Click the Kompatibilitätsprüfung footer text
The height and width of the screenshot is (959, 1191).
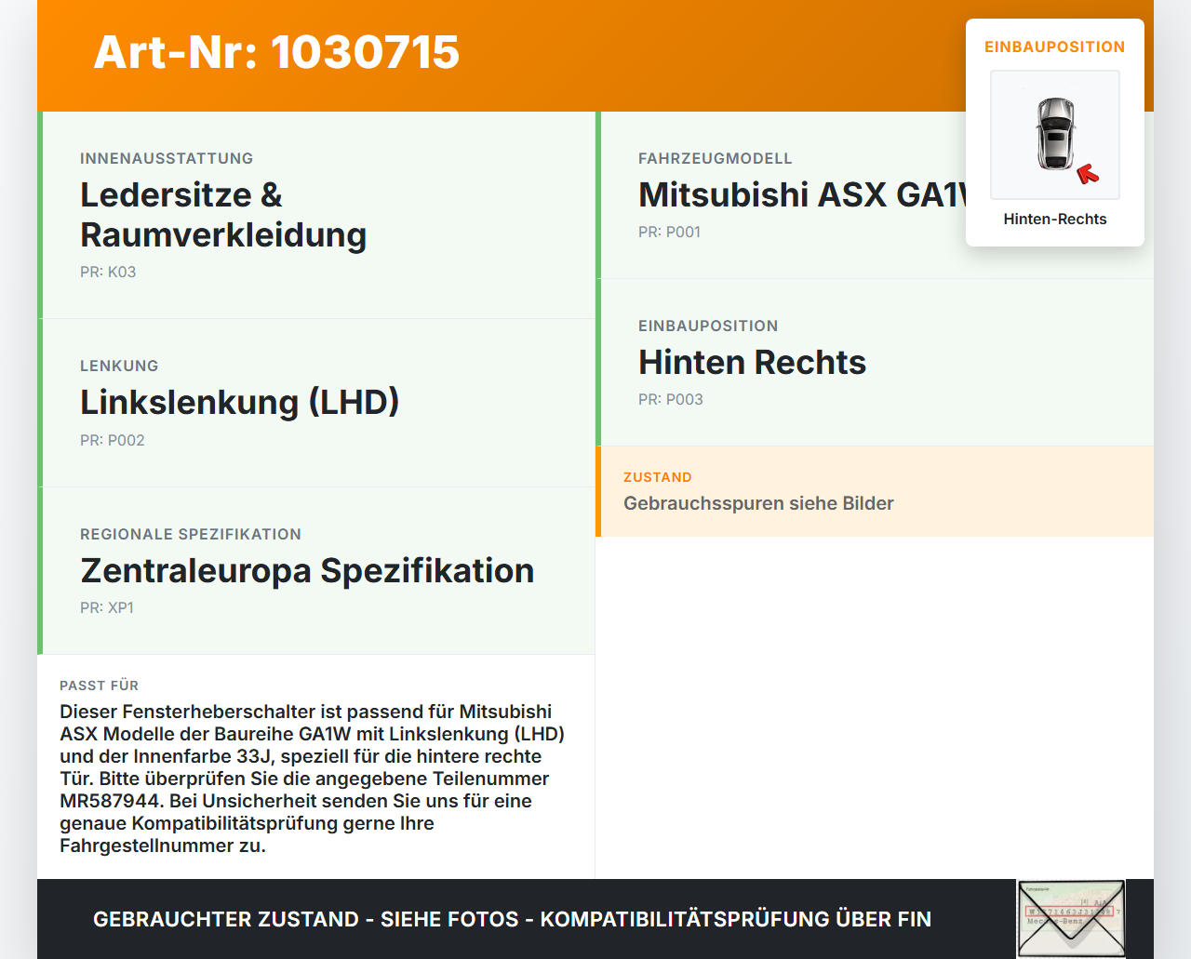(512, 919)
